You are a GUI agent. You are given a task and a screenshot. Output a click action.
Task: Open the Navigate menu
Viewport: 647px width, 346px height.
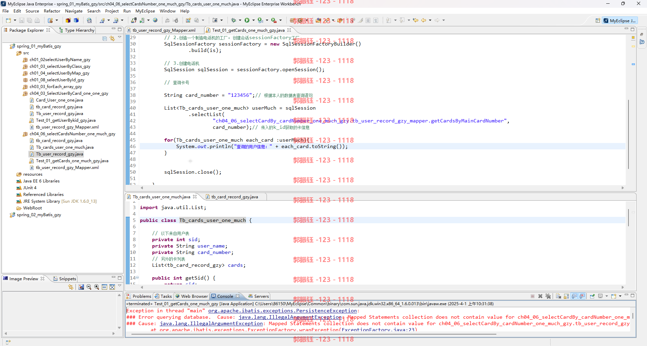73,11
